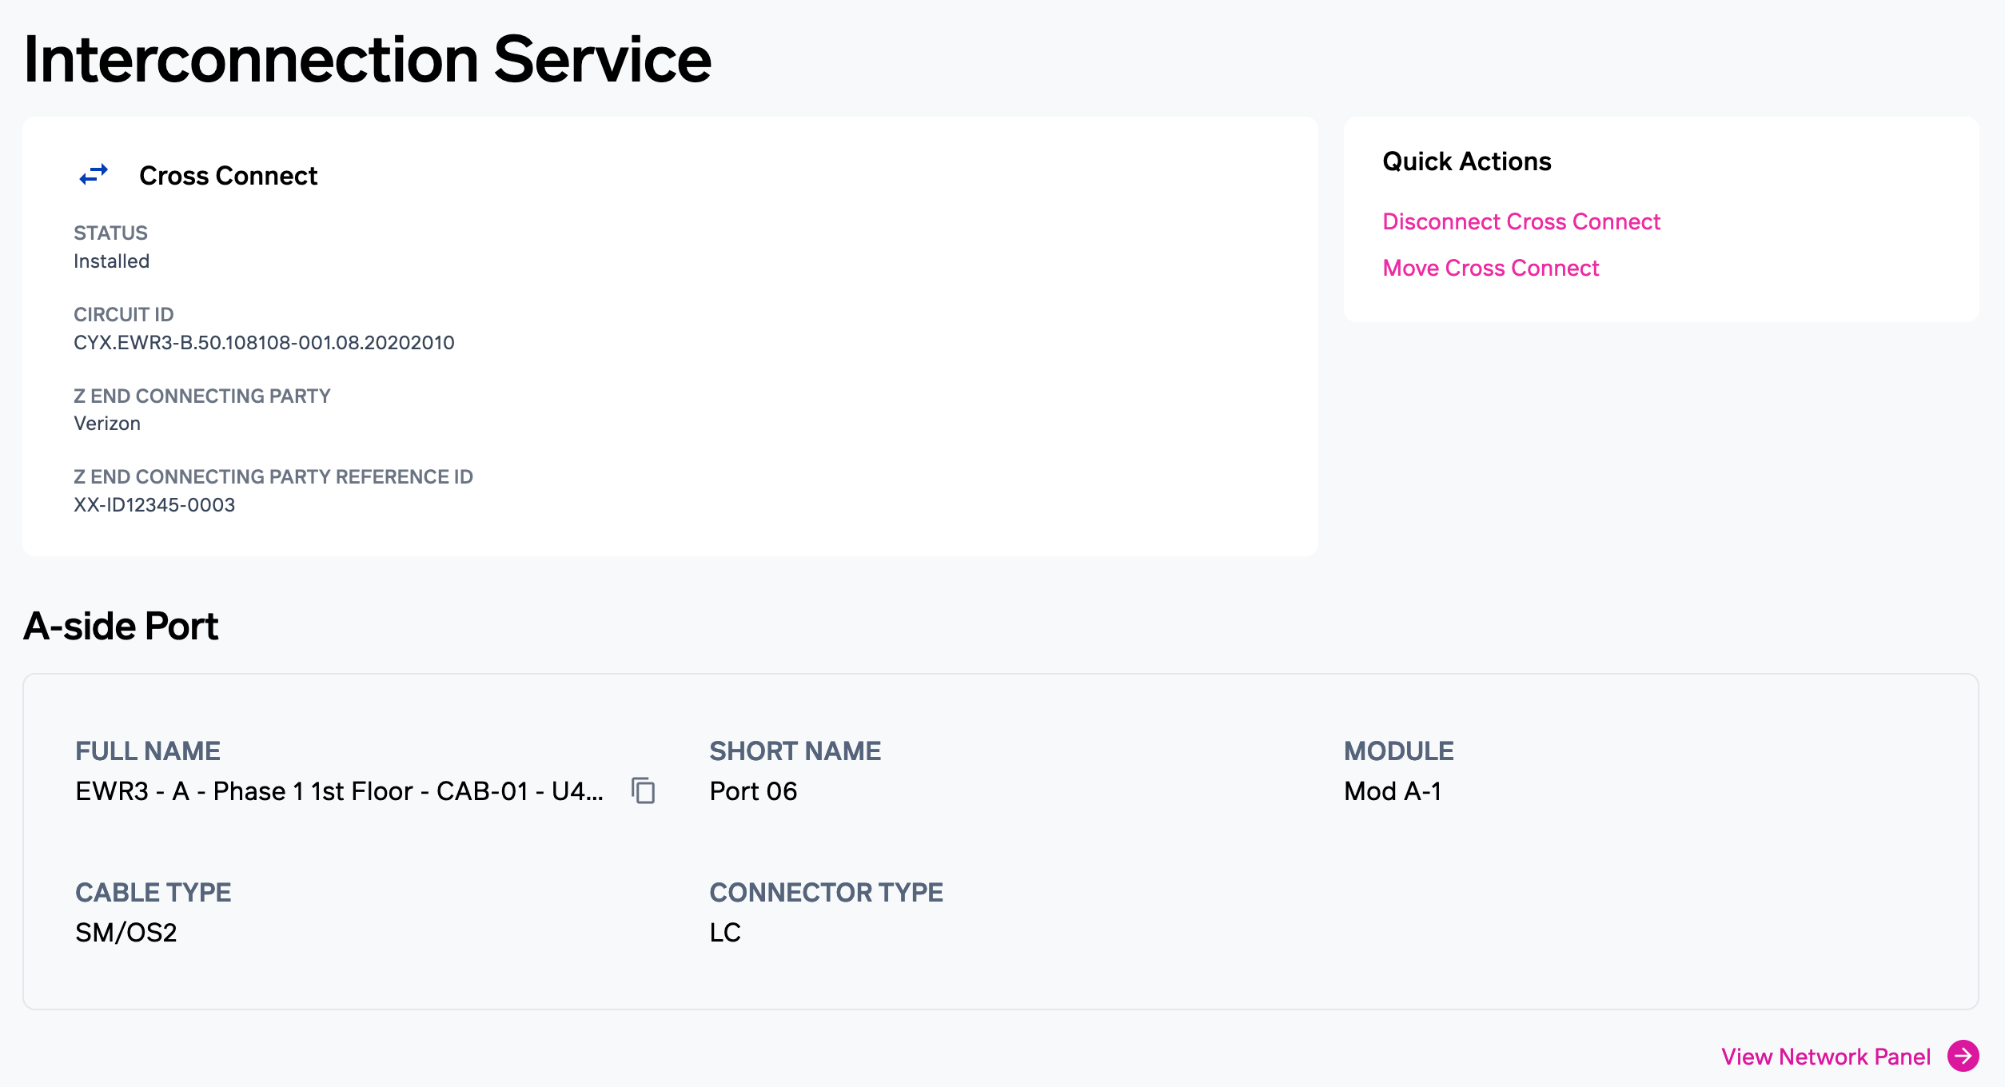Screen dimensions: 2005x1087
Task: Click the Quick Actions heading
Action: (1466, 161)
